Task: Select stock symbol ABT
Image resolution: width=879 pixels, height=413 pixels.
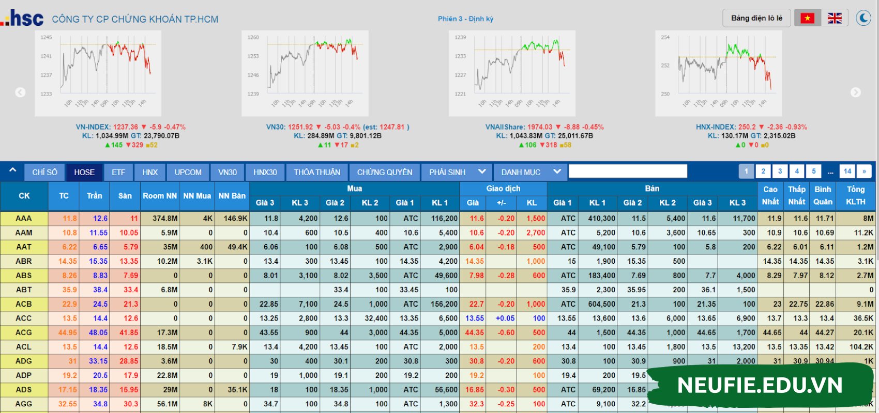Action: [24, 290]
